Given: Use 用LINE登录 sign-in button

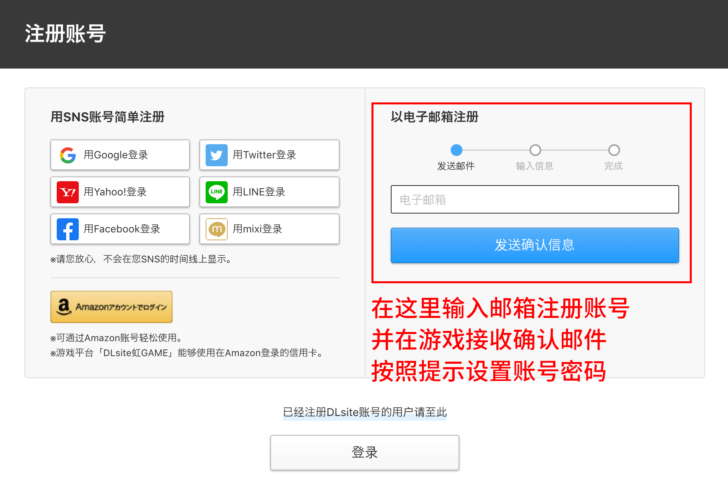Looking at the screenshot, I should click(x=269, y=192).
